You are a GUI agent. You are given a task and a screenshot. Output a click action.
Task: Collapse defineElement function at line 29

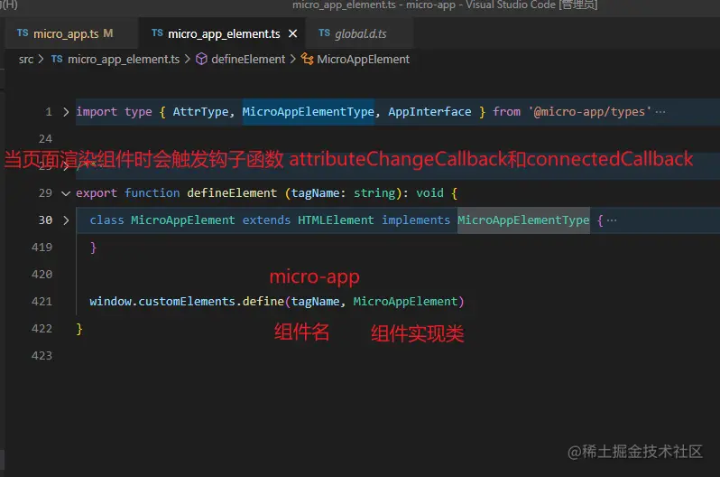pos(66,193)
